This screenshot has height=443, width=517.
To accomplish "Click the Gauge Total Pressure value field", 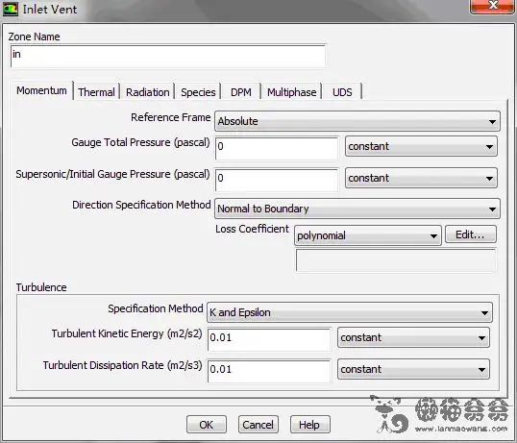I will click(277, 148).
